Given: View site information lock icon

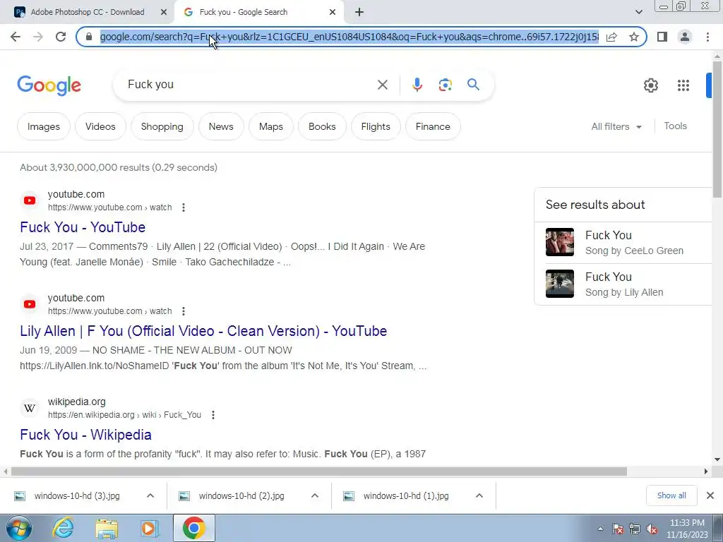Looking at the screenshot, I should click(x=88, y=37).
